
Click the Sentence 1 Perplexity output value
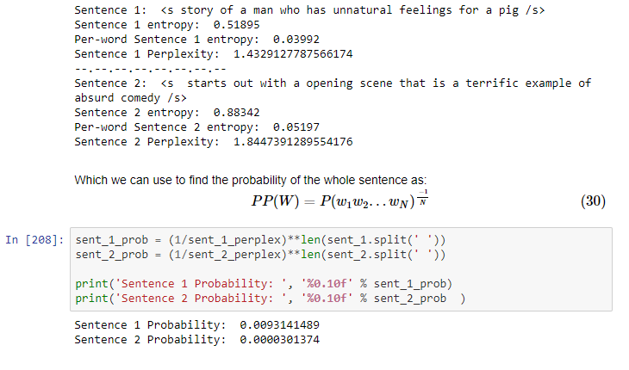pyautogui.click(x=293, y=54)
